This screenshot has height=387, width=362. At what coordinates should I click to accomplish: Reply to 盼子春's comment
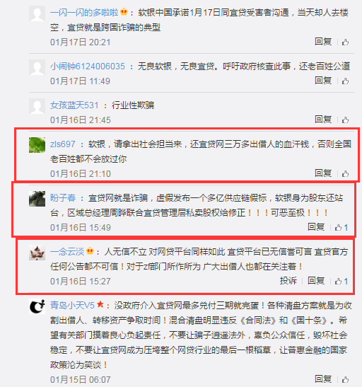(316, 227)
